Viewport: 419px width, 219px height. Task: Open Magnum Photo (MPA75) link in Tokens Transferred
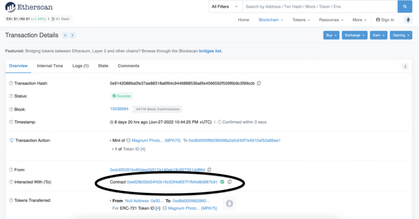point(192,208)
